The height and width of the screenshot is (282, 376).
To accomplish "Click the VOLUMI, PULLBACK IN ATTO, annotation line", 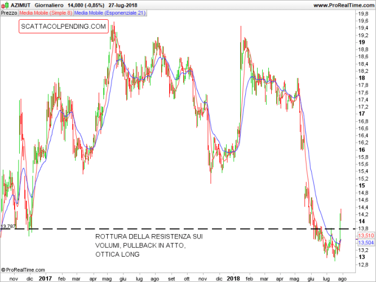I will 140,245.
